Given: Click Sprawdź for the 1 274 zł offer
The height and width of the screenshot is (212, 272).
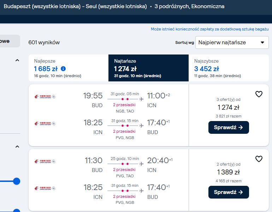Looking at the screenshot, I should [229, 127].
